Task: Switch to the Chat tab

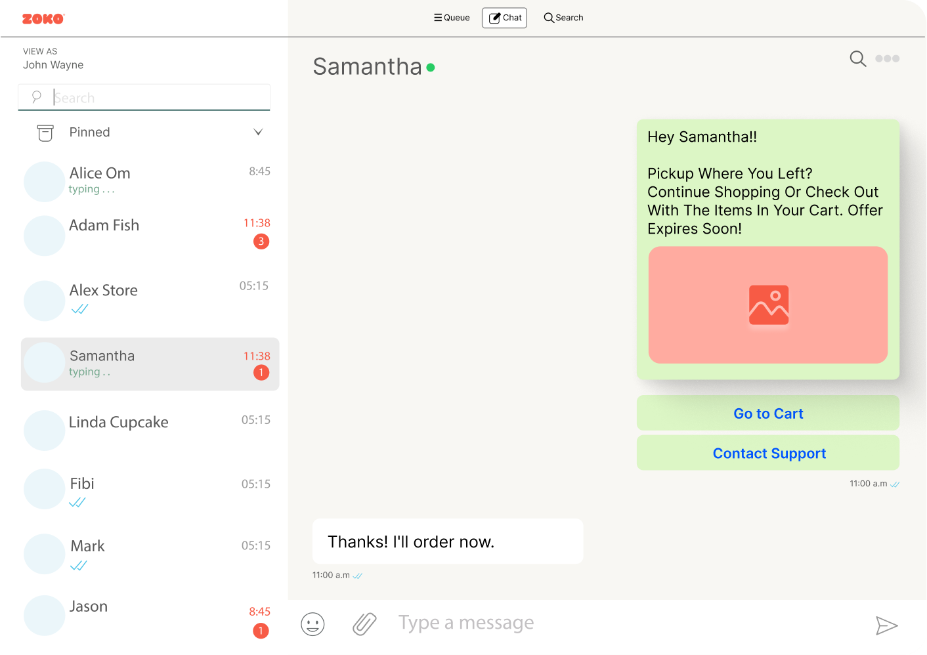Action: click(504, 18)
